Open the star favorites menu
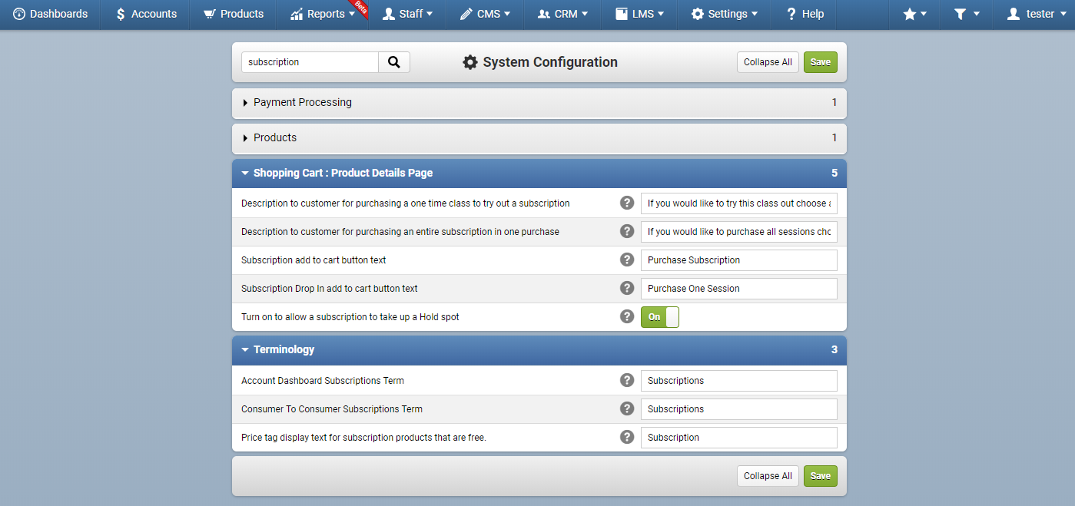1075x506 pixels. click(x=914, y=14)
